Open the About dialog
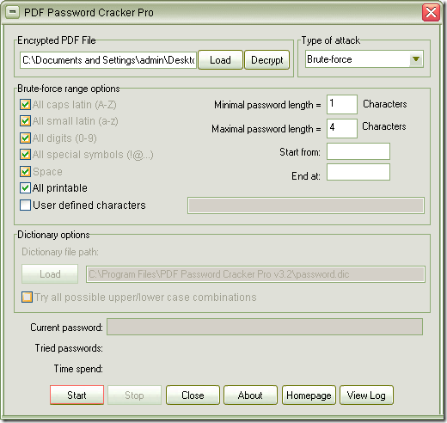447x423 pixels. point(250,395)
